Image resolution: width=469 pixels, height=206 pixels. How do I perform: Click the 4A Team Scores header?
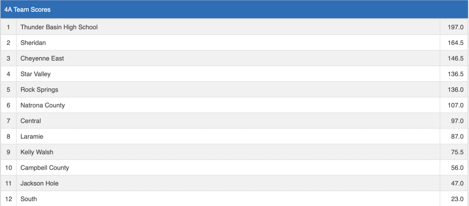pos(27,9)
